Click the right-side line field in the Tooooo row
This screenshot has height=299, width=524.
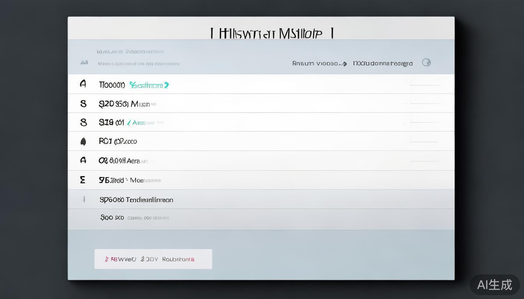pos(424,84)
